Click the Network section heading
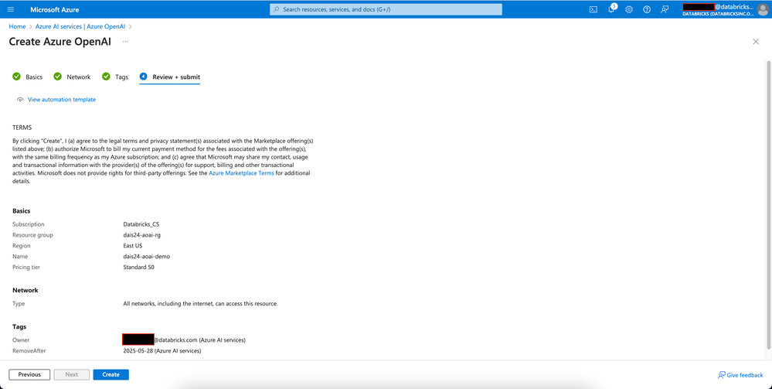This screenshot has height=389, width=772. point(25,290)
